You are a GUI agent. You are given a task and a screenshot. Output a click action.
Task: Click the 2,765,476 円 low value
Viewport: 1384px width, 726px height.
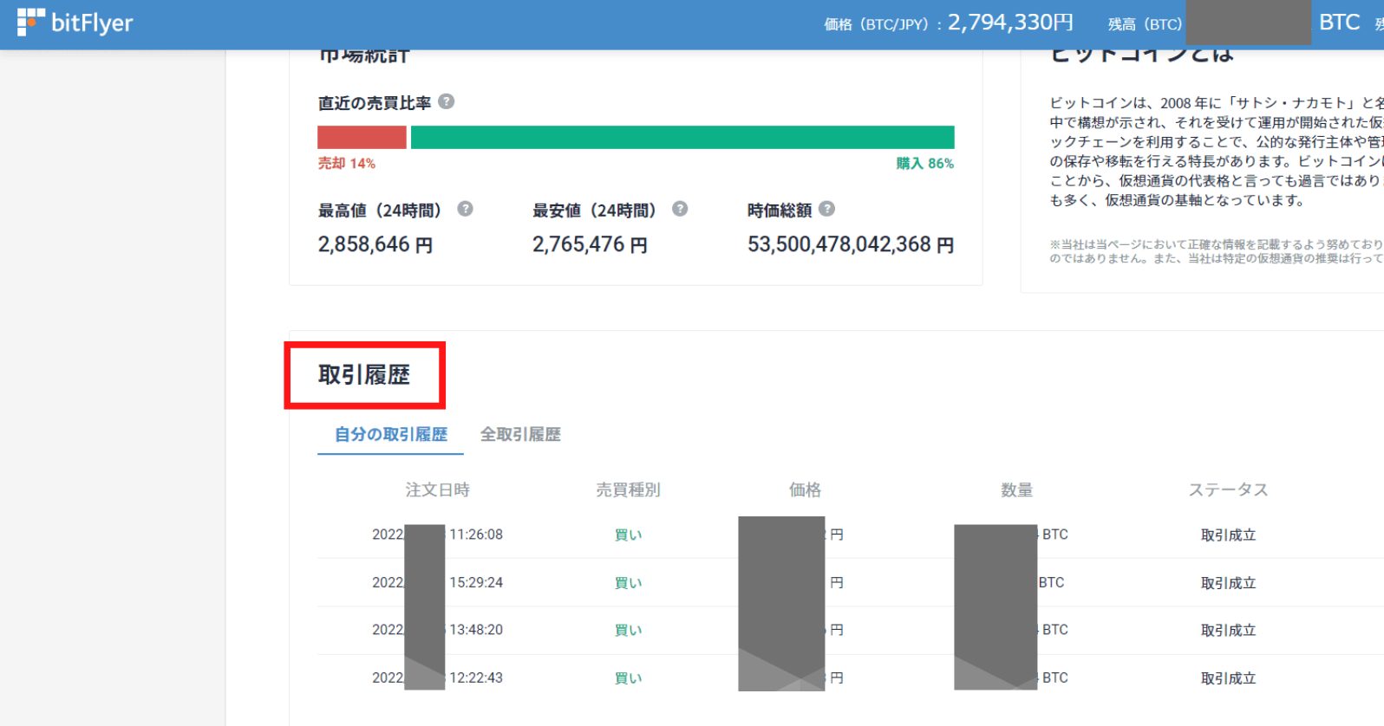pyautogui.click(x=590, y=245)
